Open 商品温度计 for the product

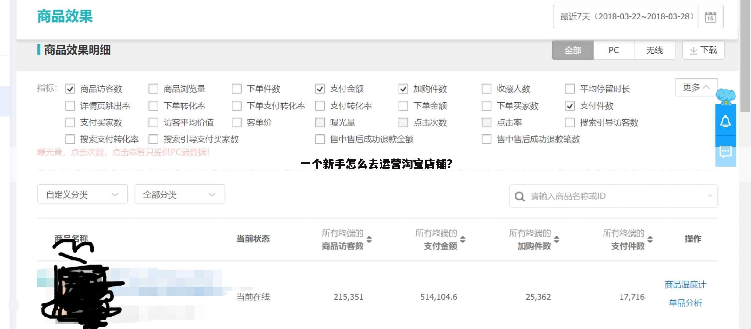pyautogui.click(x=685, y=285)
